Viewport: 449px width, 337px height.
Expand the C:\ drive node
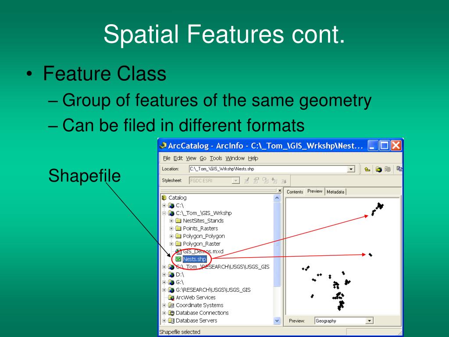(x=164, y=205)
